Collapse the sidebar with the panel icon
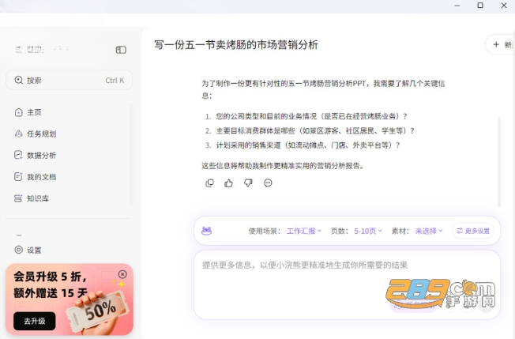Image resolution: width=515 pixels, height=339 pixels. tap(121, 50)
